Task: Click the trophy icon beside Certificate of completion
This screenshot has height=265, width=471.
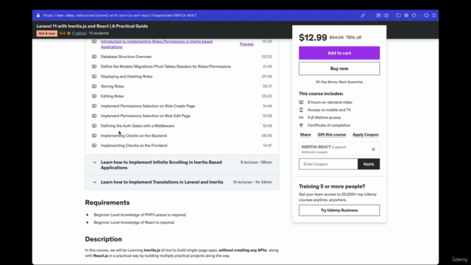Action: 301,125
